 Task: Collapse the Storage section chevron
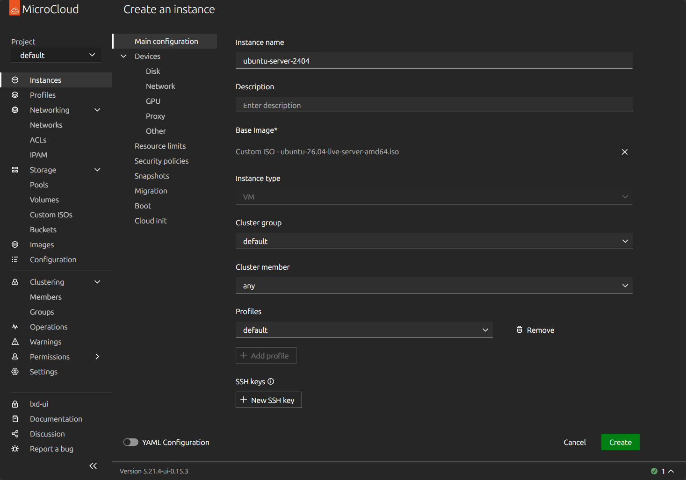(x=97, y=170)
